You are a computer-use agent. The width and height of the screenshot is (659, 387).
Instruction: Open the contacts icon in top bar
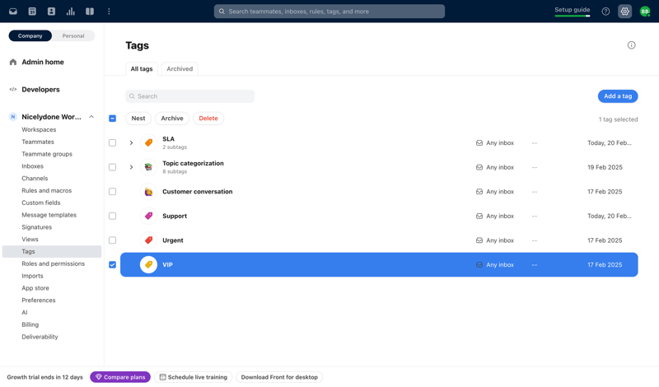(x=51, y=12)
